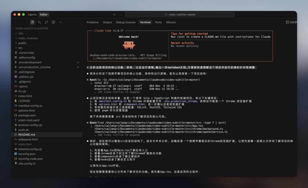Click the terminal 2.0.37 session icon
The height and width of the screenshot is (188, 308).
coord(287,22)
